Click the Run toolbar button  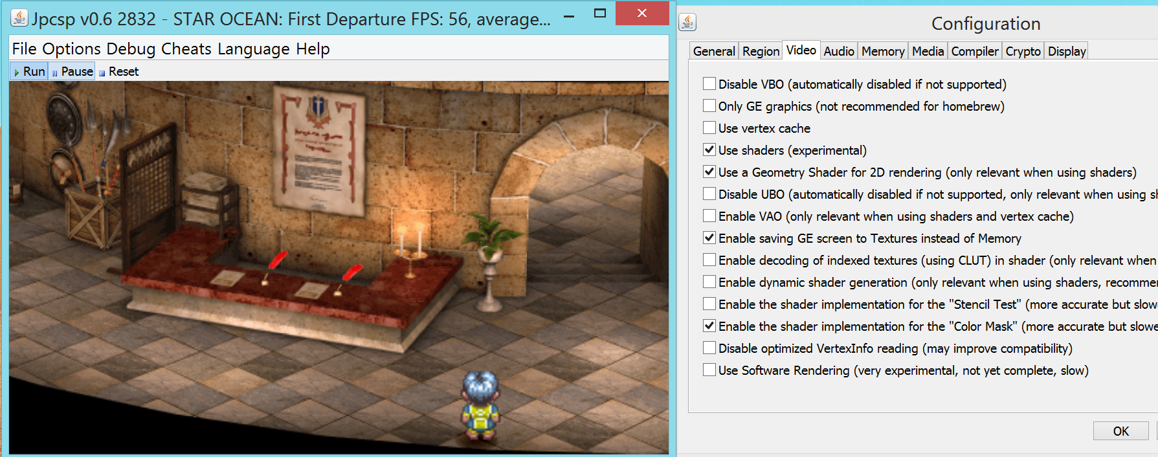coord(29,72)
